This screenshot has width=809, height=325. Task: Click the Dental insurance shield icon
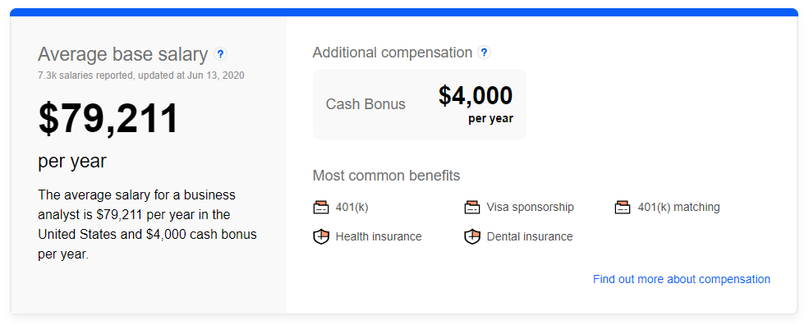[x=472, y=237]
